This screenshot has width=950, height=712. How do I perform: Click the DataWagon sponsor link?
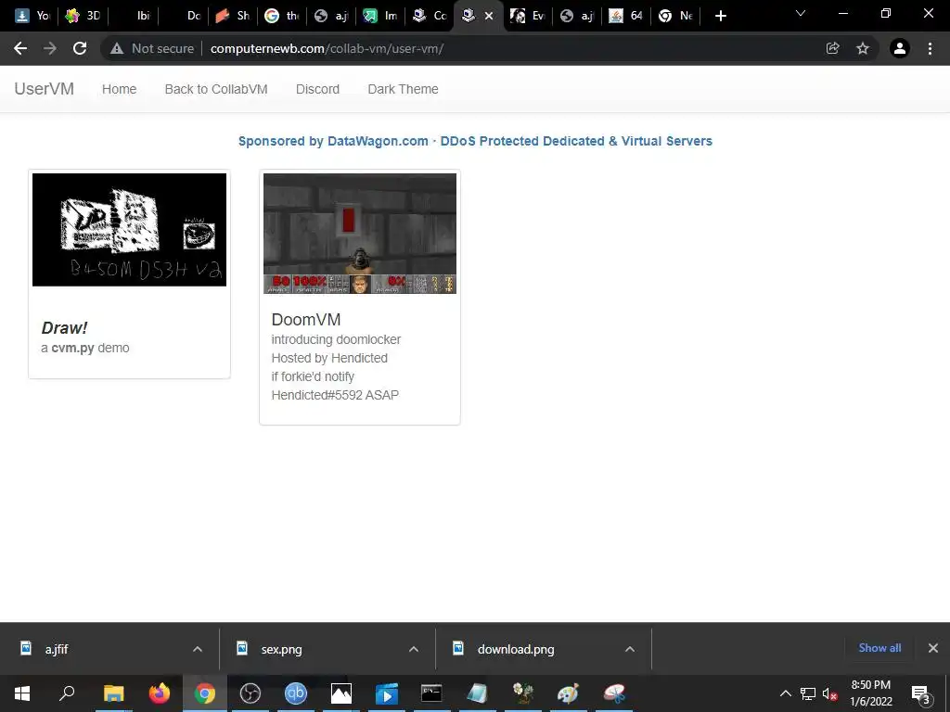(475, 141)
